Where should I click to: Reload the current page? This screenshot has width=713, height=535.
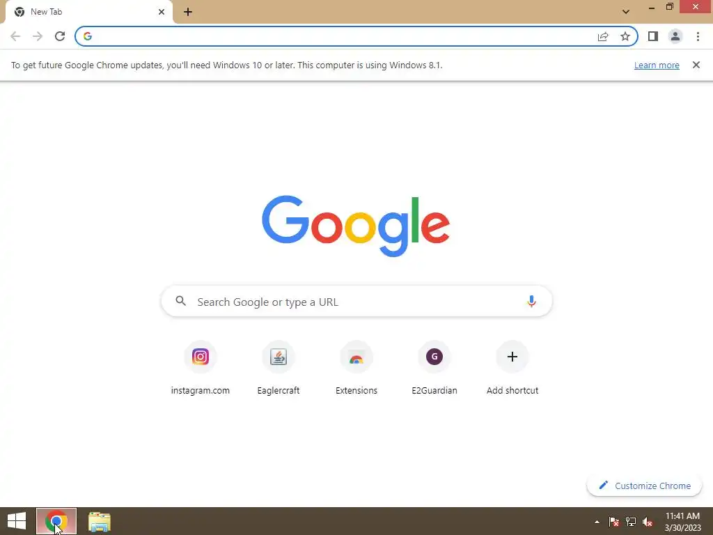tap(60, 36)
